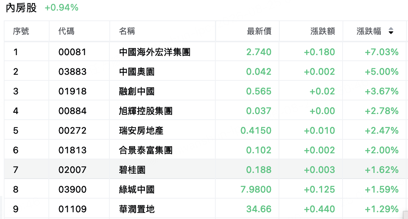Click the 序號 column header

click(x=21, y=31)
